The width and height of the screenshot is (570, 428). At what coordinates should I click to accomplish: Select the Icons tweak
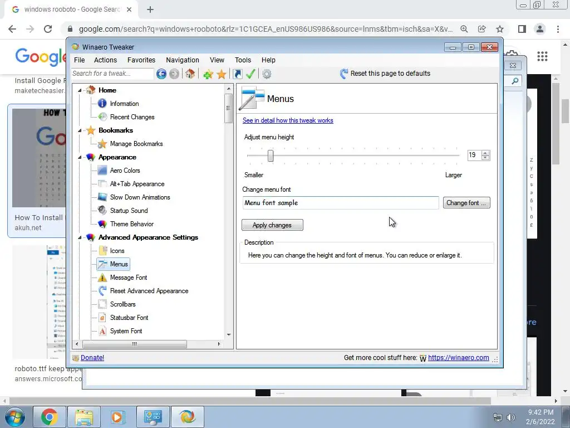click(x=117, y=251)
